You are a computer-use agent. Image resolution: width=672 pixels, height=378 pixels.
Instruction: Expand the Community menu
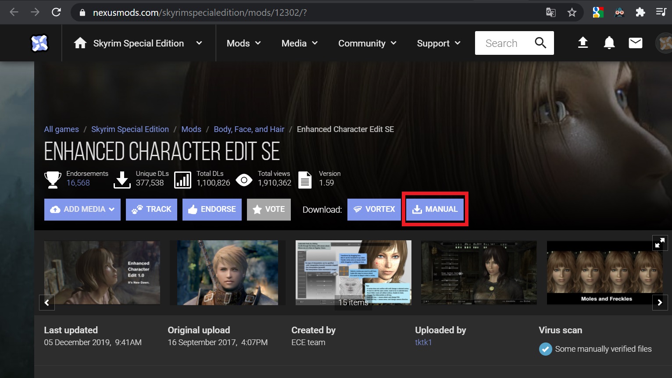click(367, 43)
